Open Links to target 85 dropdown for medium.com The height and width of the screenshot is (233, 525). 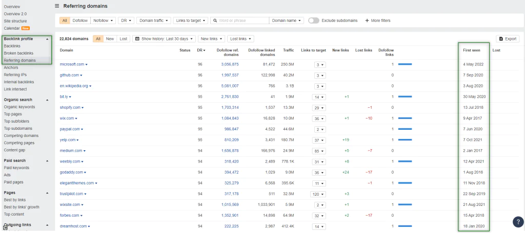click(318, 151)
